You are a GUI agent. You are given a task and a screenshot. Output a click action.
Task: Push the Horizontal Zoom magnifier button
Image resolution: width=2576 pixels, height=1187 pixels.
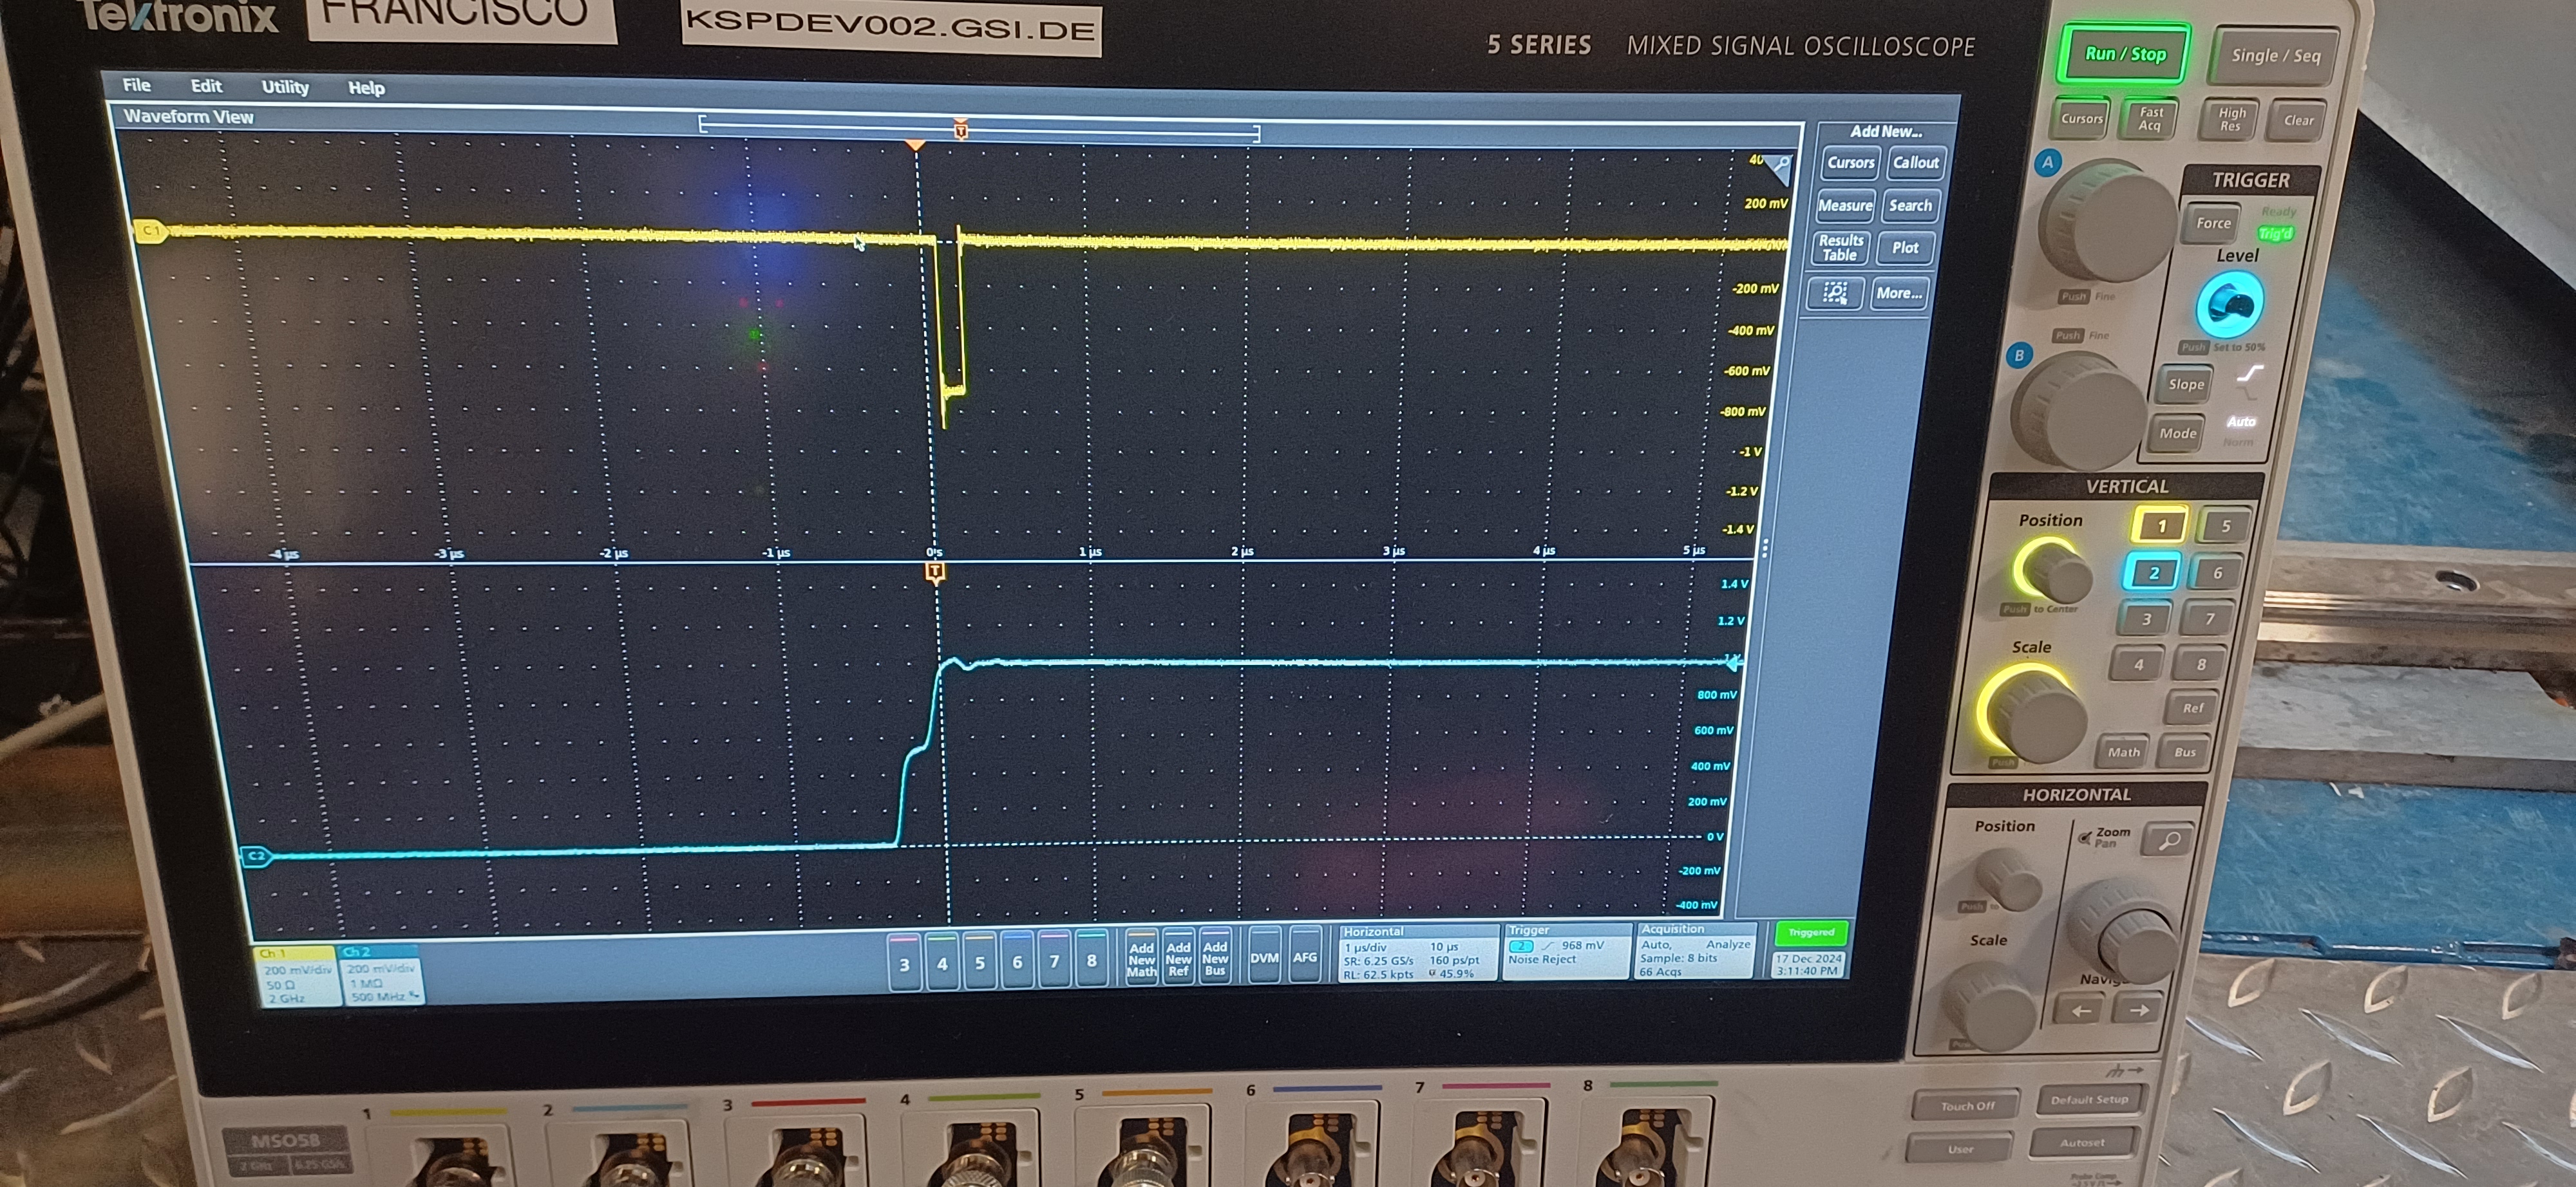pos(2169,841)
